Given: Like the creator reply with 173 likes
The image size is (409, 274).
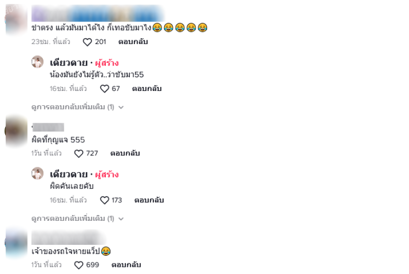Looking at the screenshot, I should click(104, 200).
